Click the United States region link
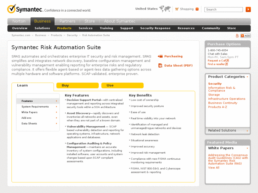258x193 pixels. pyautogui.click(x=147, y=9)
